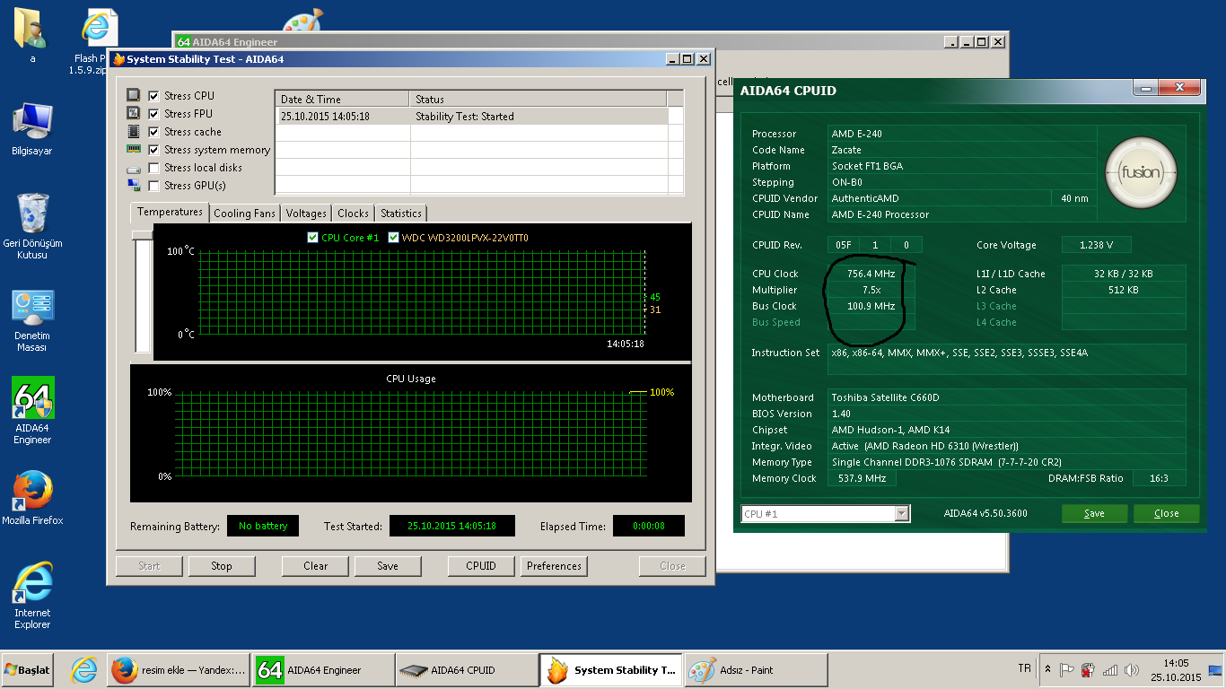Image resolution: width=1226 pixels, height=689 pixels.
Task: Click the TR language indicator
Action: pyautogui.click(x=1024, y=669)
